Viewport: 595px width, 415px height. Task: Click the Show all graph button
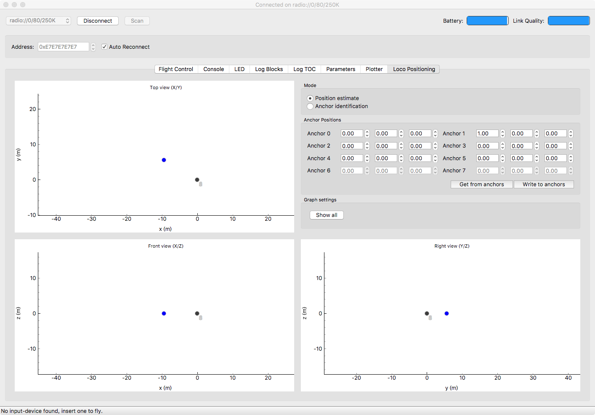[327, 215]
